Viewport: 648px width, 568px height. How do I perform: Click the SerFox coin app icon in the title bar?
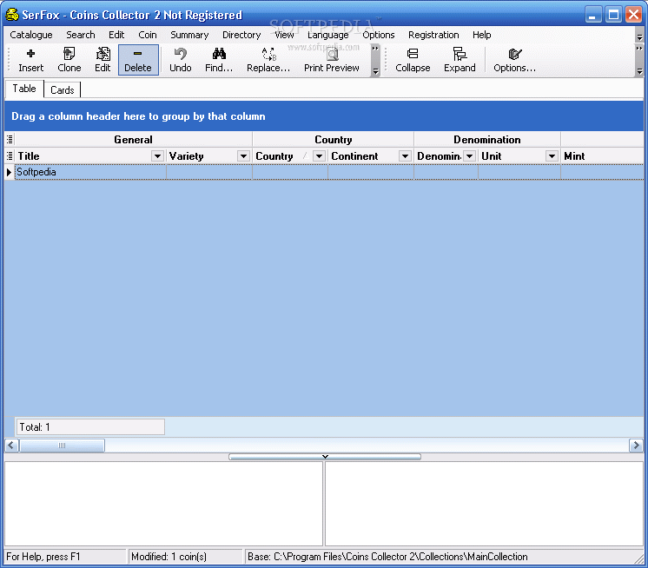pyautogui.click(x=12, y=15)
